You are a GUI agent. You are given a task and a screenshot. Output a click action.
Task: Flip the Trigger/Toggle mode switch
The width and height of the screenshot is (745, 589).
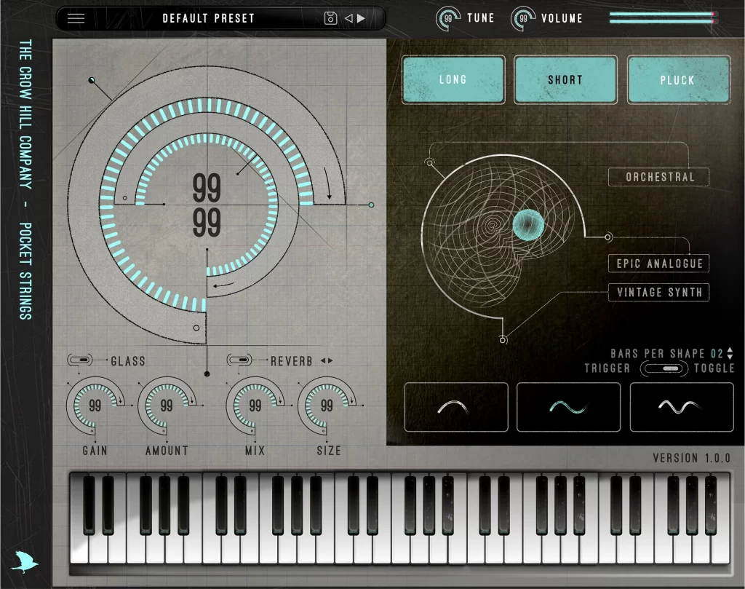pos(663,368)
